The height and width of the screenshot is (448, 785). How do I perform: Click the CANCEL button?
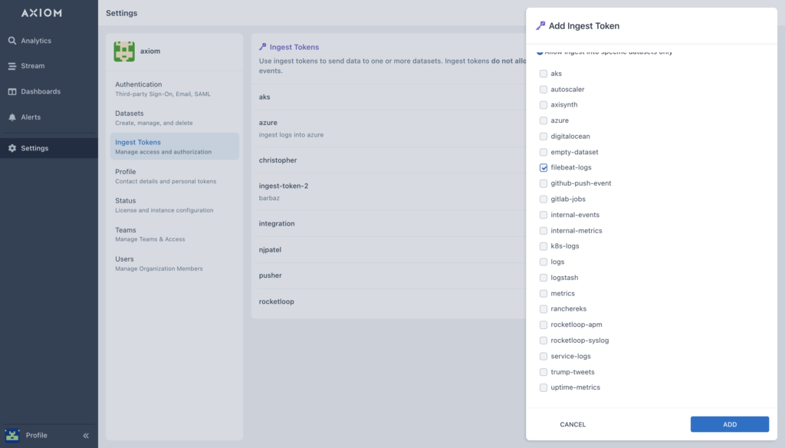point(572,424)
